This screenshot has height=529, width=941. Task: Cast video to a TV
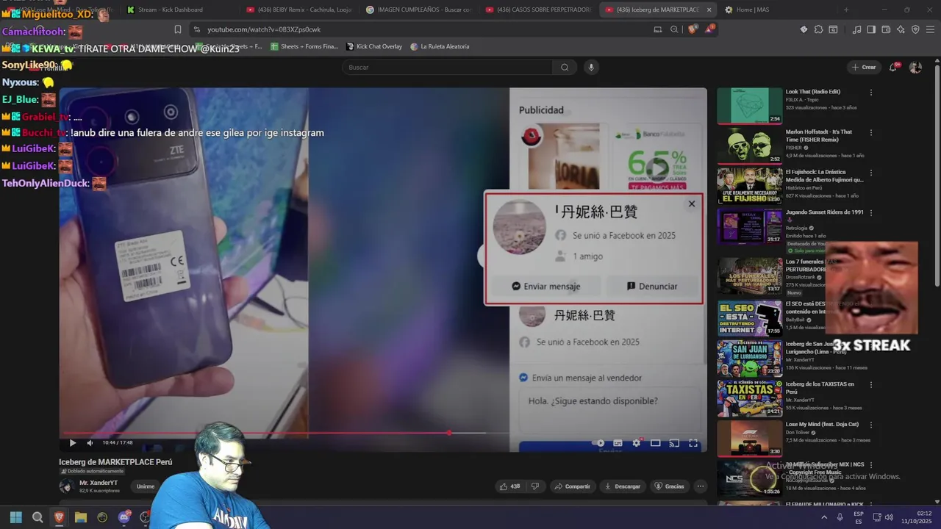[x=674, y=443]
